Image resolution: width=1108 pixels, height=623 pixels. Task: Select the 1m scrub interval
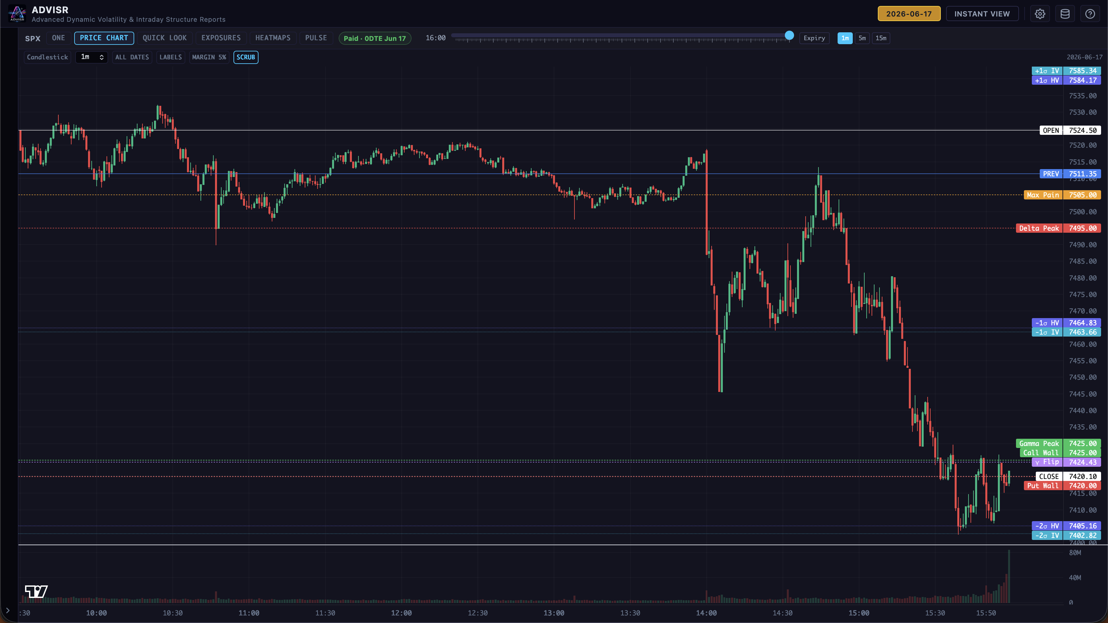[845, 38]
